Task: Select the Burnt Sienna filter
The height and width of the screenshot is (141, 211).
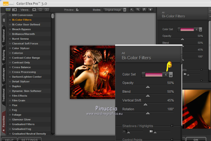Action: click(20, 39)
